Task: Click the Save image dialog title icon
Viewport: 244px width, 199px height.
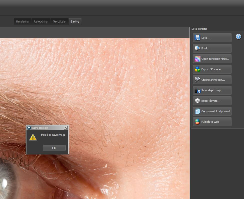Action: click(x=29, y=128)
